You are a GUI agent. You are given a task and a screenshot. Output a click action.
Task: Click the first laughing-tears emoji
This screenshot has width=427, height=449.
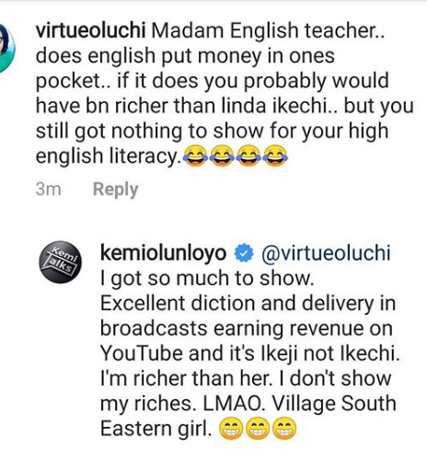click(196, 155)
